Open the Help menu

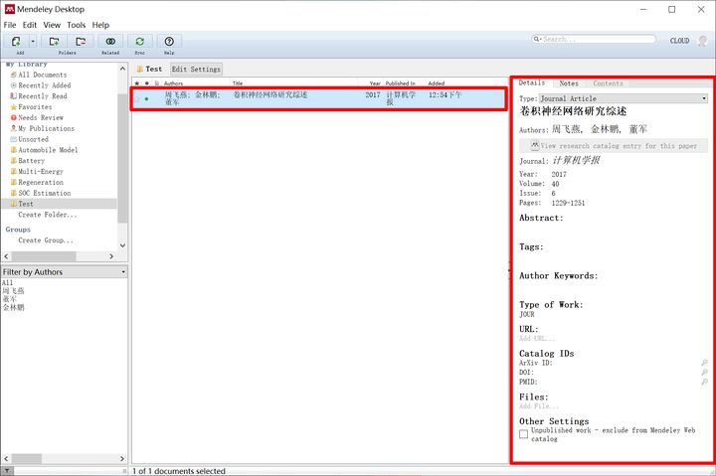[x=100, y=25]
